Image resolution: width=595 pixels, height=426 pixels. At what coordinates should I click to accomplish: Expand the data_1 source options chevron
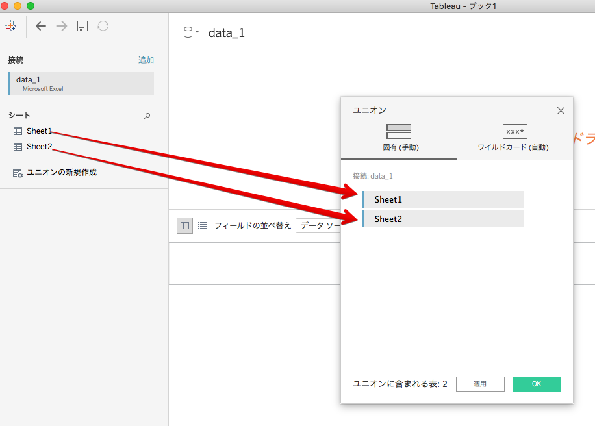pos(197,32)
